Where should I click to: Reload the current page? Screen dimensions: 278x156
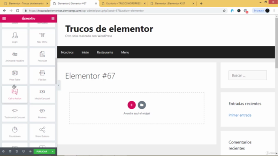[17, 10]
